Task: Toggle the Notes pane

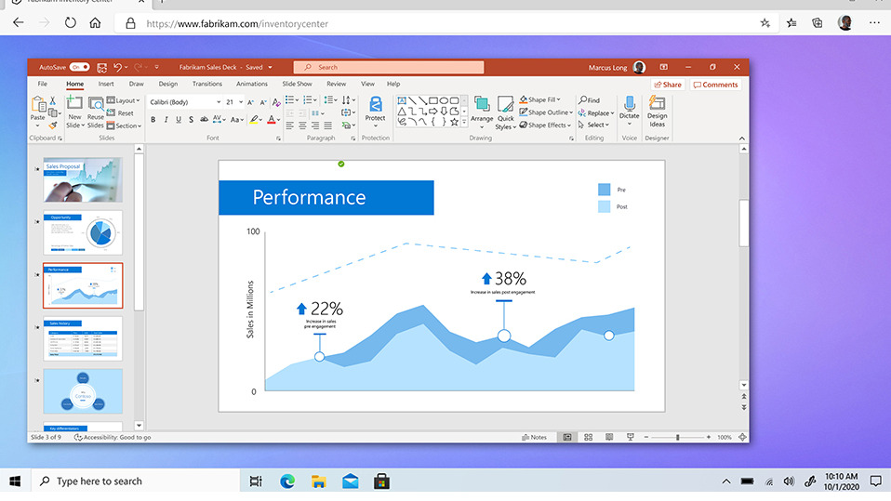Action: click(x=534, y=438)
